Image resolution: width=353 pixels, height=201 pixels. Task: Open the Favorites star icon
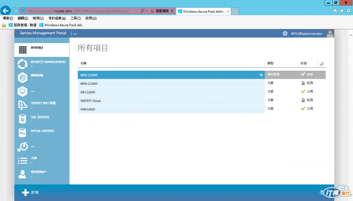pos(342,11)
